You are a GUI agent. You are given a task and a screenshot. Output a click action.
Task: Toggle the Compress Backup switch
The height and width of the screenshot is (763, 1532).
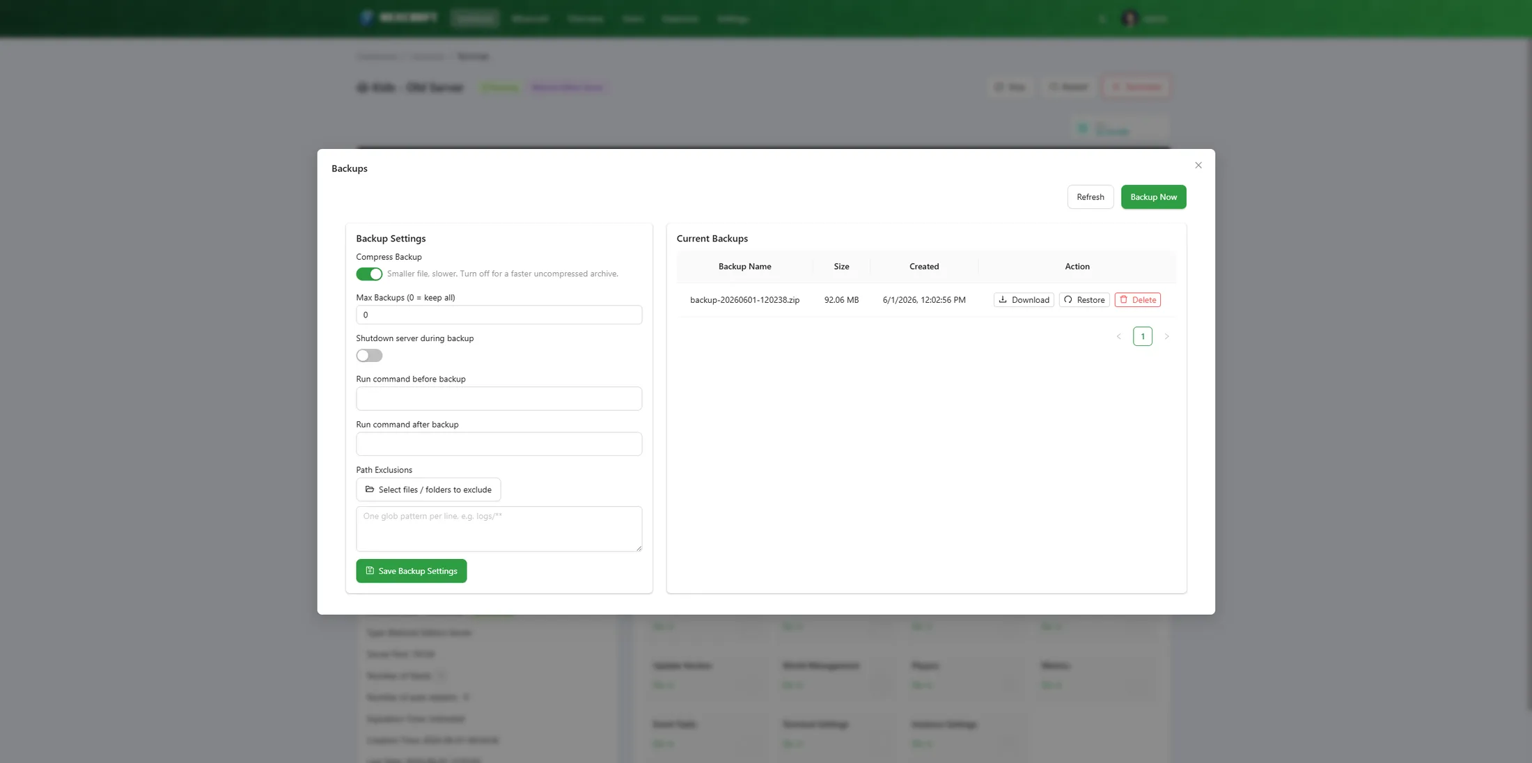(x=369, y=274)
